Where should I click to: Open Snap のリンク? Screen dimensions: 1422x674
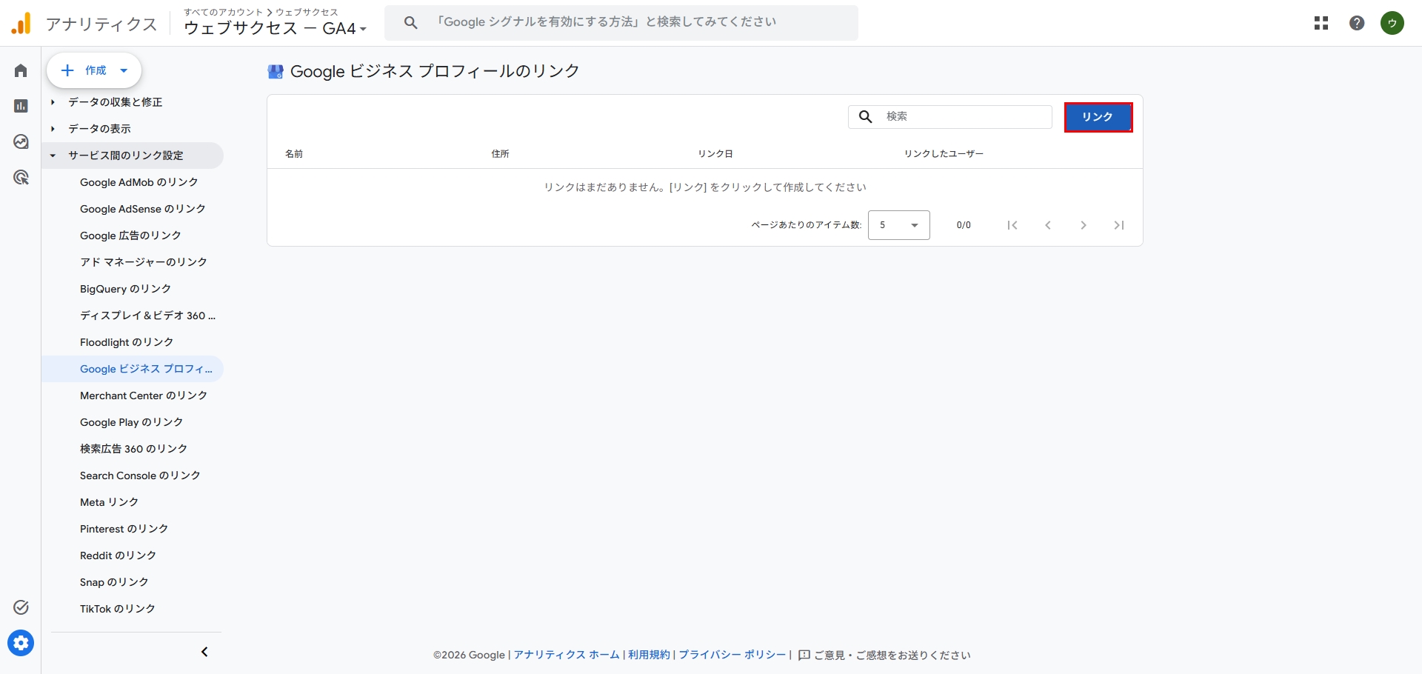click(114, 582)
